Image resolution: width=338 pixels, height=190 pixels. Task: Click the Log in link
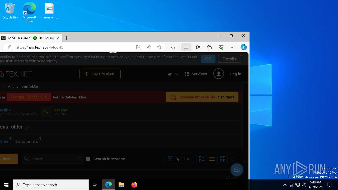click(x=236, y=74)
